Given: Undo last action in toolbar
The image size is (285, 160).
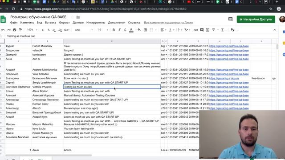Looking at the screenshot, I should click(3, 30).
